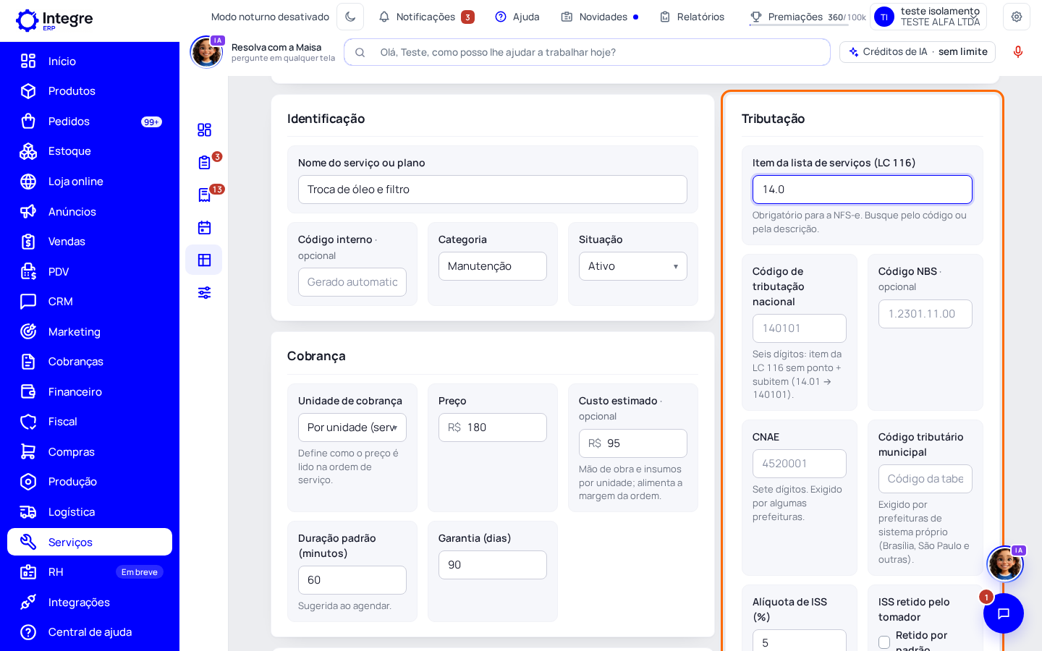Click the Premiações progress bar
The height and width of the screenshot is (651, 1042).
pyautogui.click(x=799, y=25)
